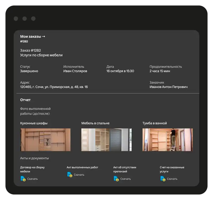The height and width of the screenshot is (200, 213).
Task: View the Тумба в ванной photo thumbnail
Action: pyautogui.click(x=167, y=140)
